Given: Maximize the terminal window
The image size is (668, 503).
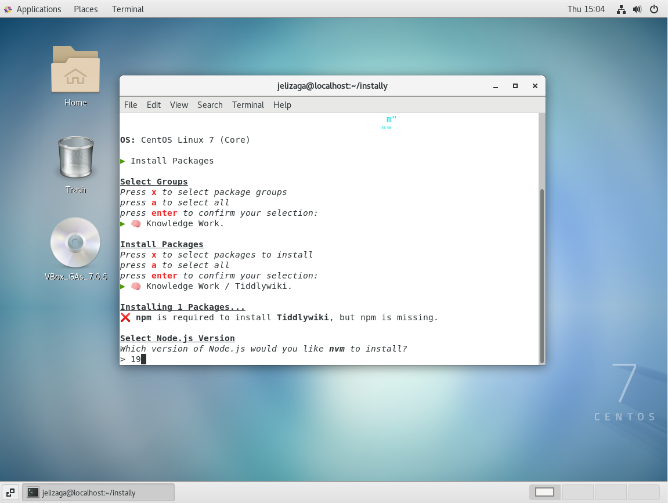Looking at the screenshot, I should click(x=515, y=86).
